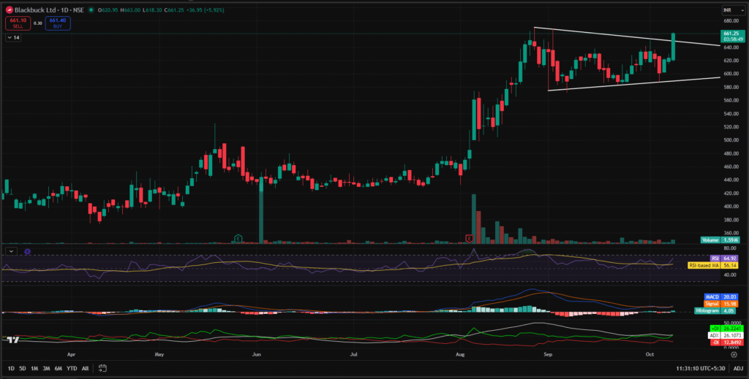Select the 1D time range
749x379 pixels.
11,368
